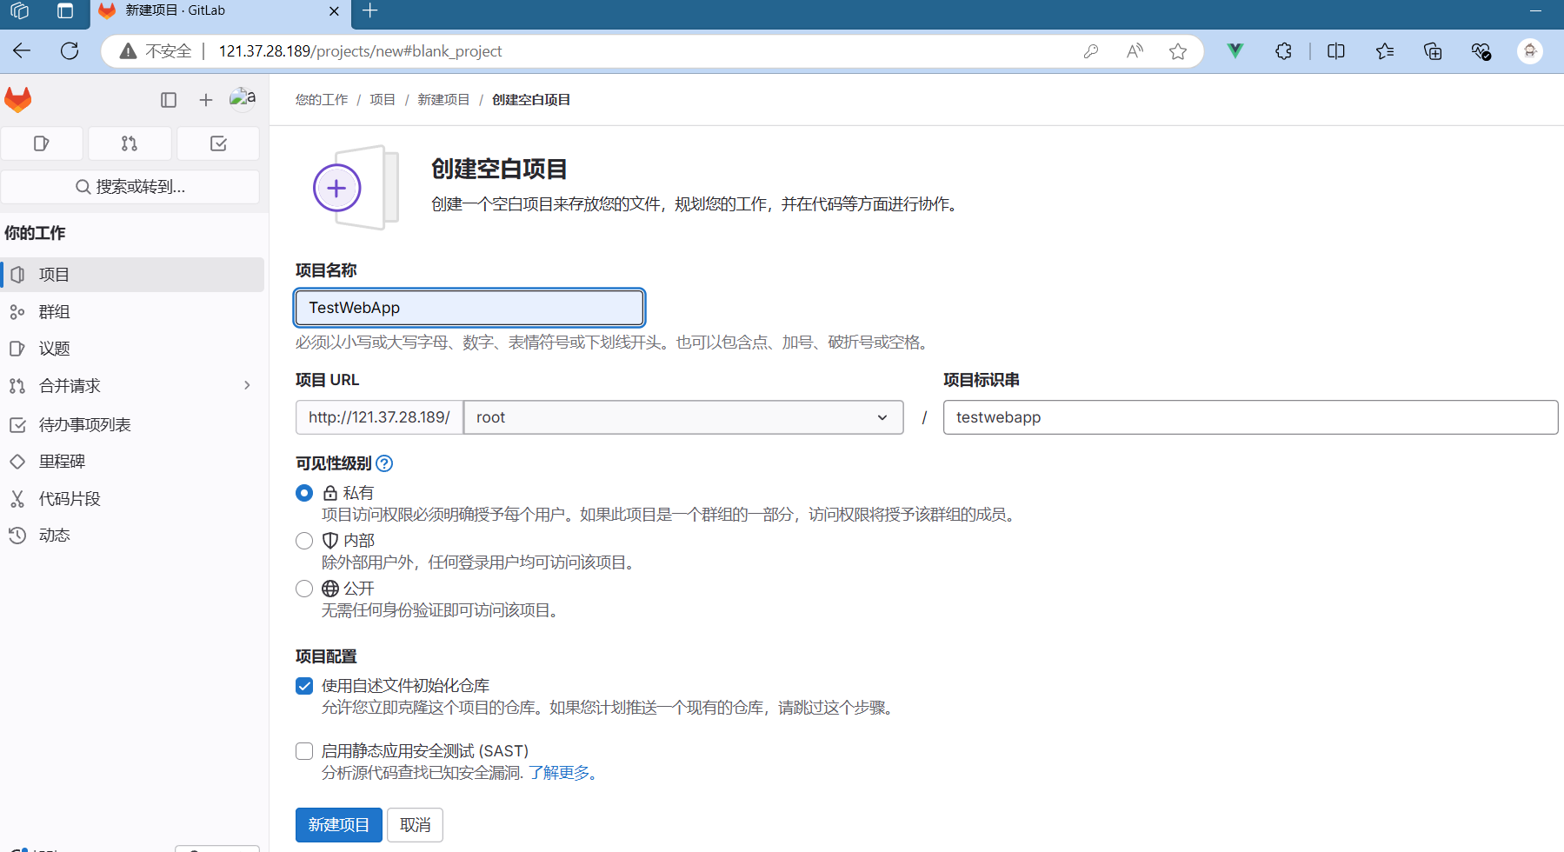Click the read aloud icon

coord(1135,51)
